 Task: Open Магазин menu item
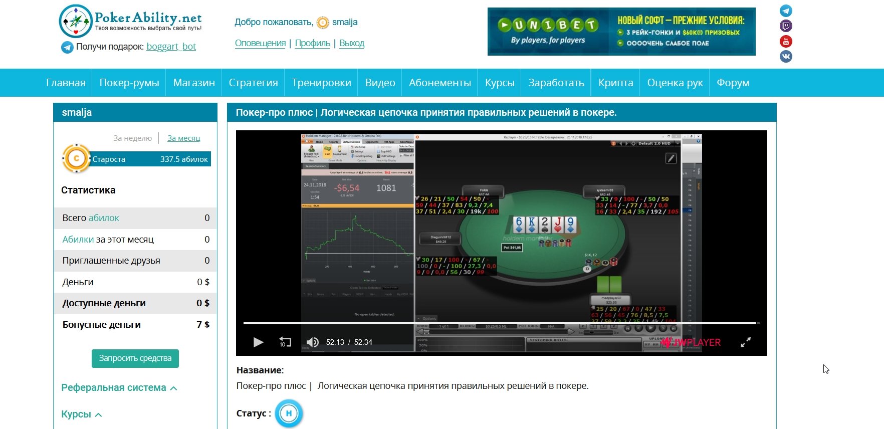(x=194, y=83)
